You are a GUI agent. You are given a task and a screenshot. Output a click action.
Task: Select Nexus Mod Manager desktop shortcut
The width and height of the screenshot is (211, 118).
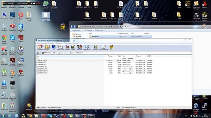[x=196, y=5]
